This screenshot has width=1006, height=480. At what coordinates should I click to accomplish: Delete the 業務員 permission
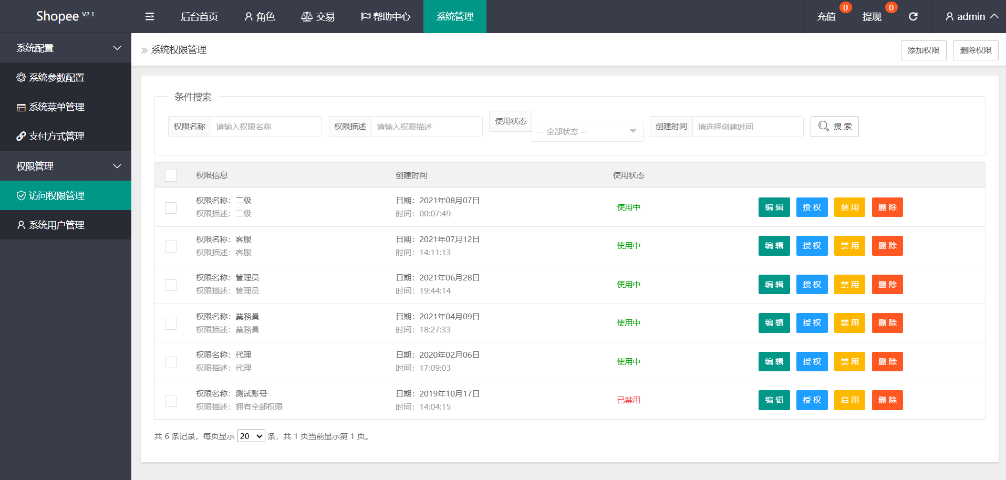(888, 323)
